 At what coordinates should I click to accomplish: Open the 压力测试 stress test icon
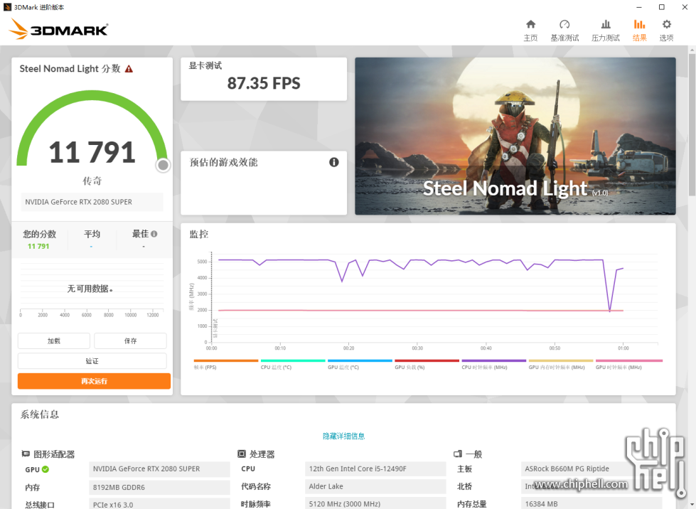tap(606, 24)
